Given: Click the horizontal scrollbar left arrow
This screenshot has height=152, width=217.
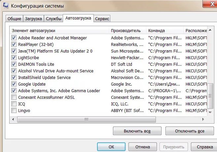Looking at the screenshot, I should click(13, 119).
